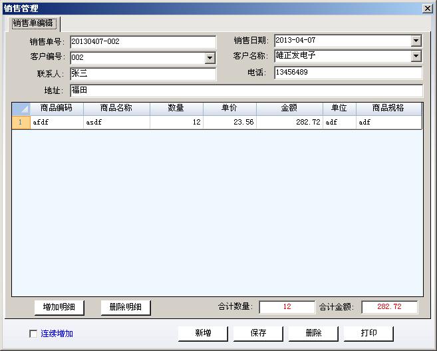
Task: Click the 商品名称 column header
Action: click(x=116, y=109)
